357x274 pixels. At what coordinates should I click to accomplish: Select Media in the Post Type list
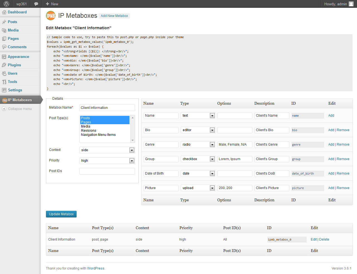click(105, 126)
